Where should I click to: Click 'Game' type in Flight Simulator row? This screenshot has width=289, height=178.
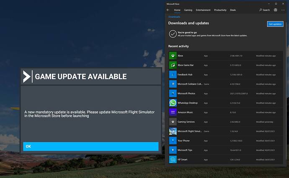(x=206, y=132)
